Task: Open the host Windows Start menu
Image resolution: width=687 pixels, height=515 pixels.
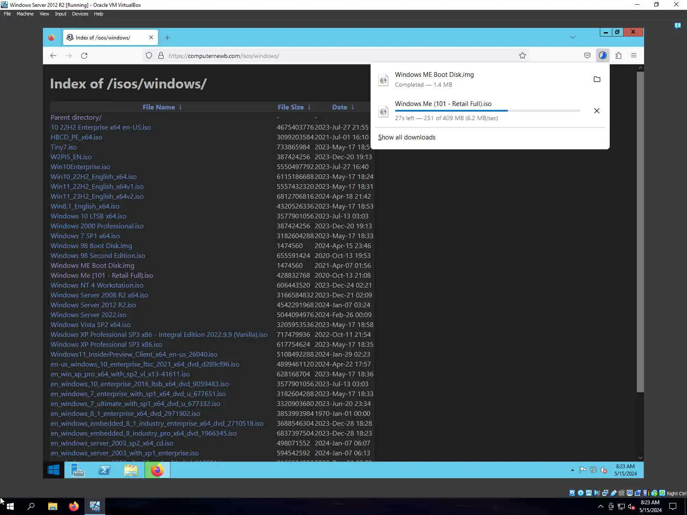Action: (10, 506)
